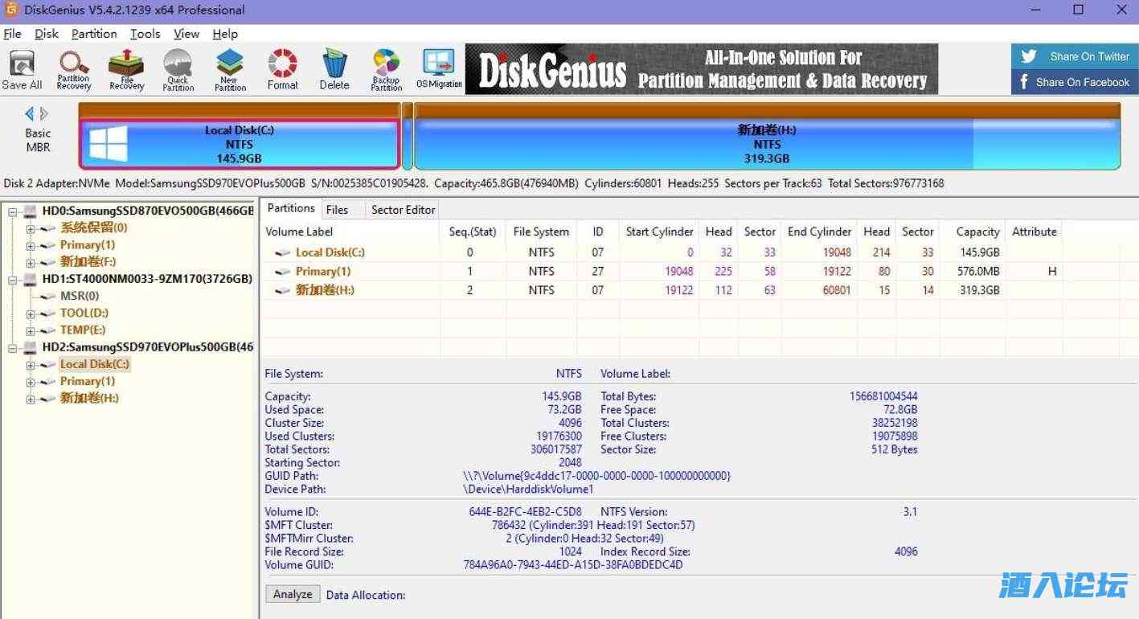The height and width of the screenshot is (619, 1139).
Task: Click the Analyze button
Action: pos(293,594)
